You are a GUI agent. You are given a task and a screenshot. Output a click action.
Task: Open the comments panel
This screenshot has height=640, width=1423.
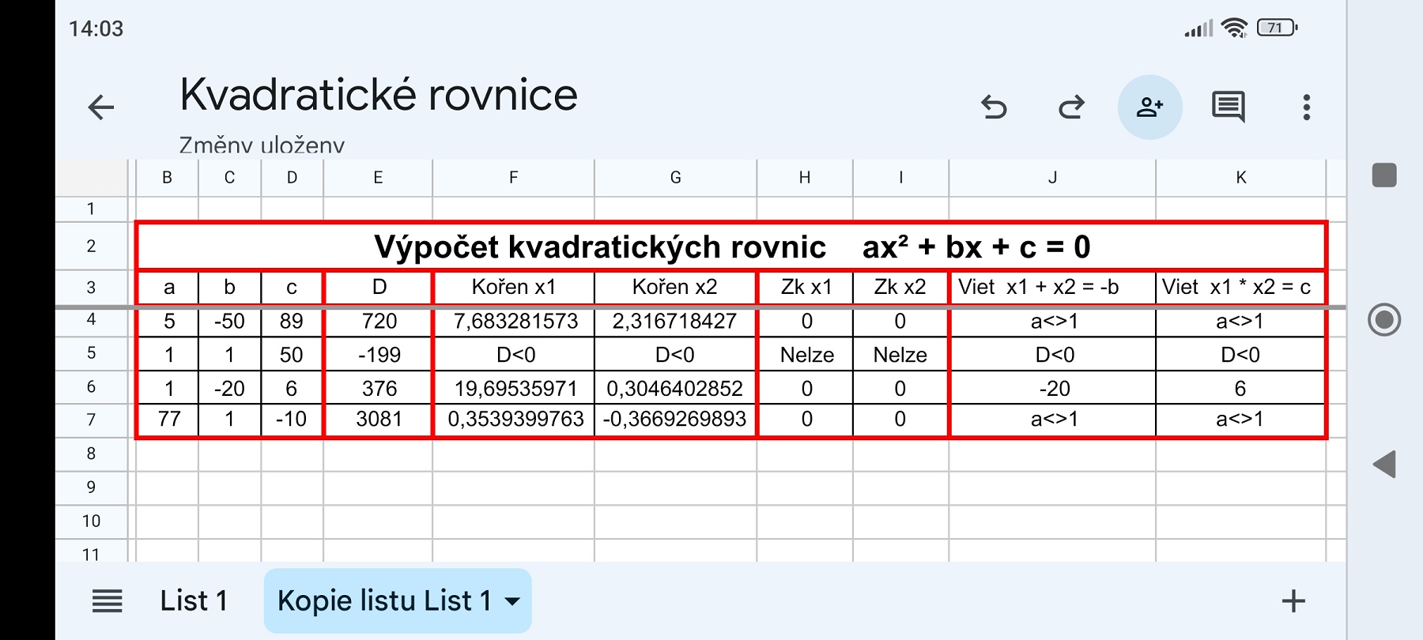1228,107
